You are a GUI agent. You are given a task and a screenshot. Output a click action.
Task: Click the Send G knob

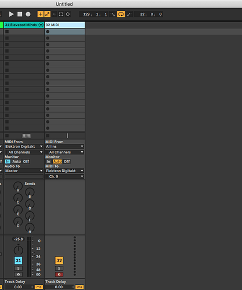18,222
